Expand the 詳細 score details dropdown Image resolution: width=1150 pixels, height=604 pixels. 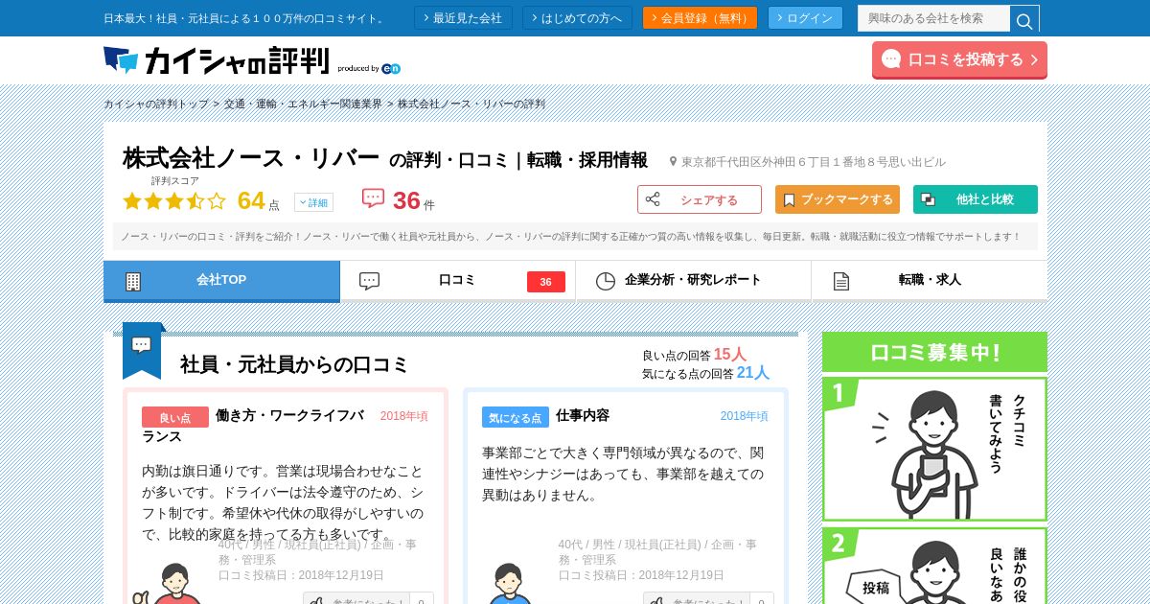pos(313,202)
